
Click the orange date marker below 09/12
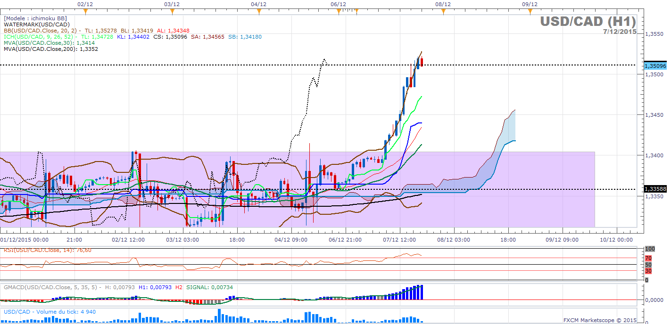[x=530, y=12]
